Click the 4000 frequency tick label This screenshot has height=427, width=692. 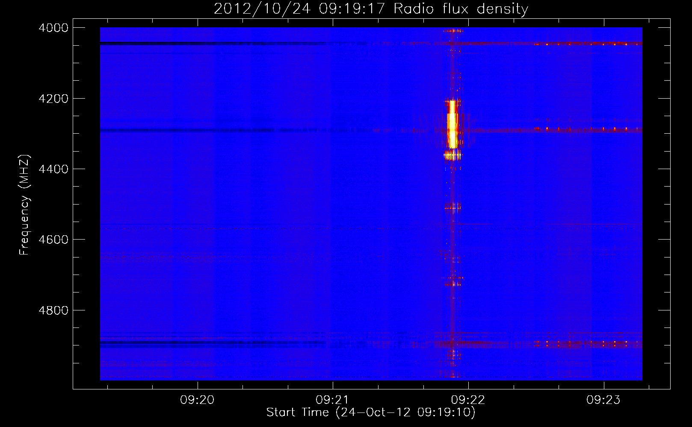click(x=53, y=28)
